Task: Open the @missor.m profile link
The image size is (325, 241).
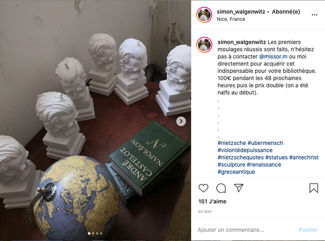Action: (273, 56)
